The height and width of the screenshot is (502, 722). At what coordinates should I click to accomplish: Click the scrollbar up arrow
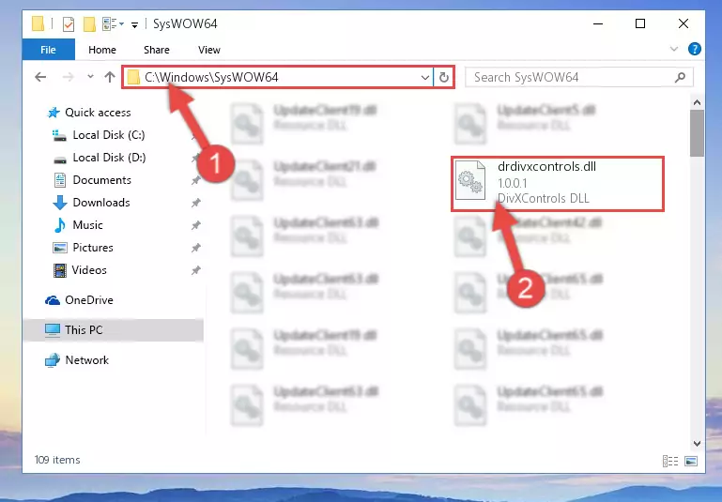point(697,102)
